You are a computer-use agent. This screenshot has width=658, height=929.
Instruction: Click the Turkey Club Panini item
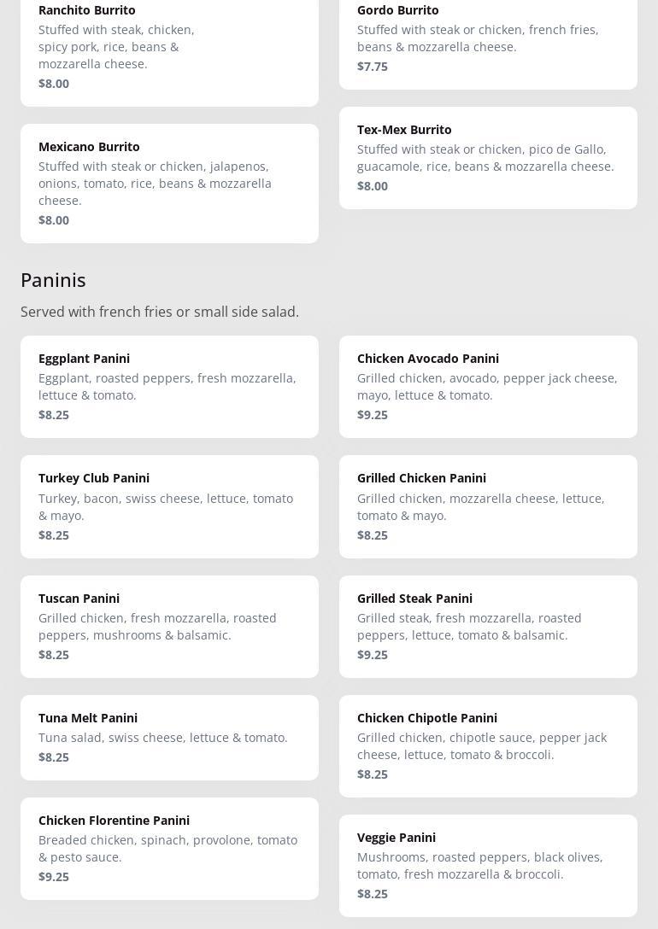click(x=169, y=506)
